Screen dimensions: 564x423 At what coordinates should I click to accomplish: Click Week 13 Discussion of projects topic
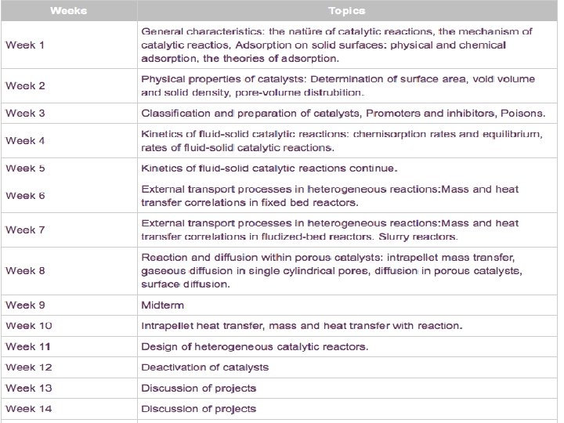point(198,388)
